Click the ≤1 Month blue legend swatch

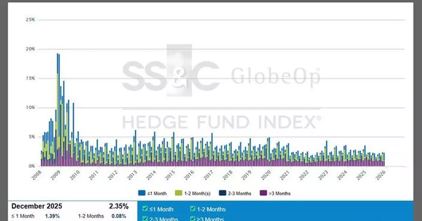coord(141,193)
